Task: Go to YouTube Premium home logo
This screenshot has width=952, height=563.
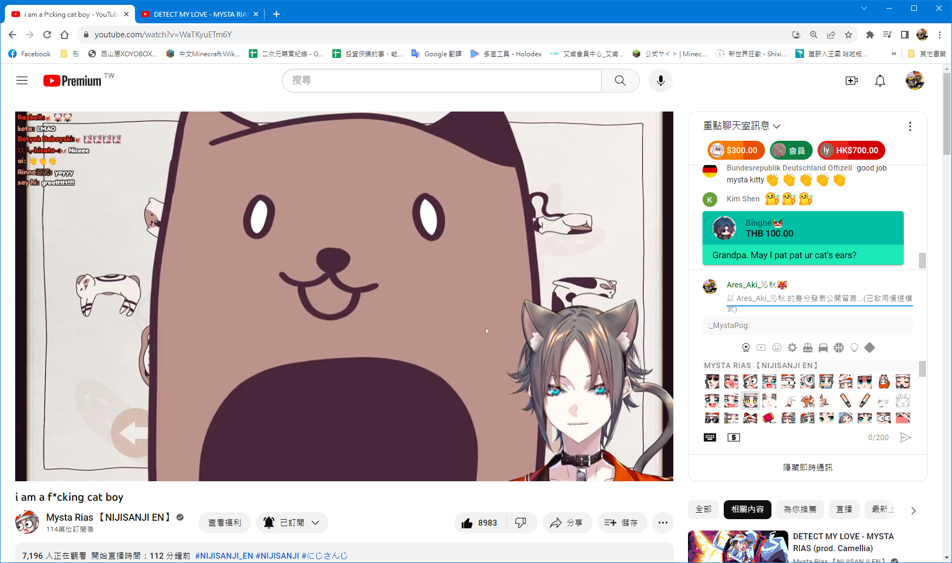Action: click(73, 81)
